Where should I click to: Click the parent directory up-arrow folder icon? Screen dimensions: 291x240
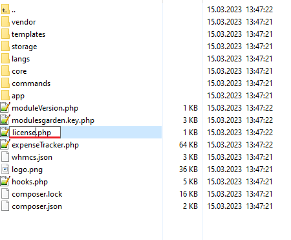point(5,10)
